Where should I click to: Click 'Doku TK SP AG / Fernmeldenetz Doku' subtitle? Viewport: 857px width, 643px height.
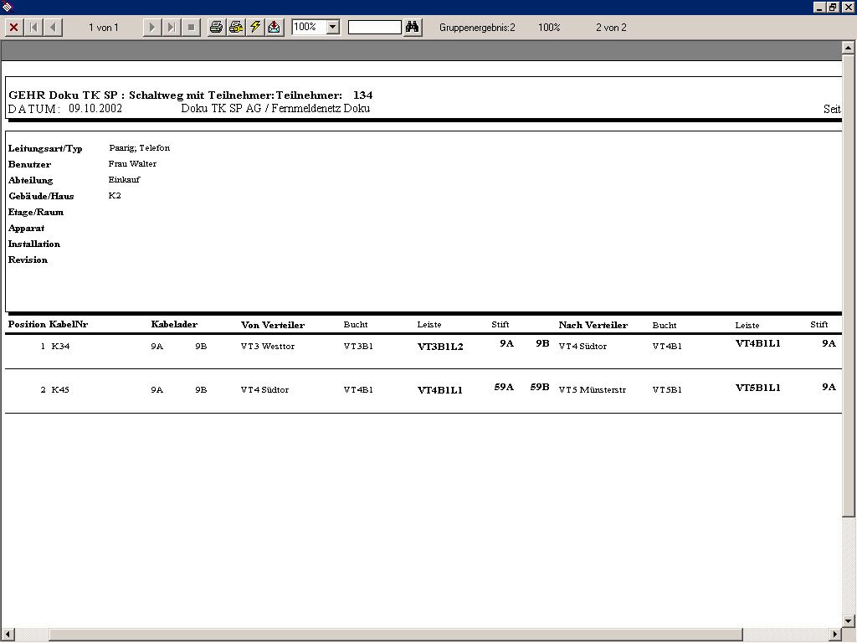275,108
